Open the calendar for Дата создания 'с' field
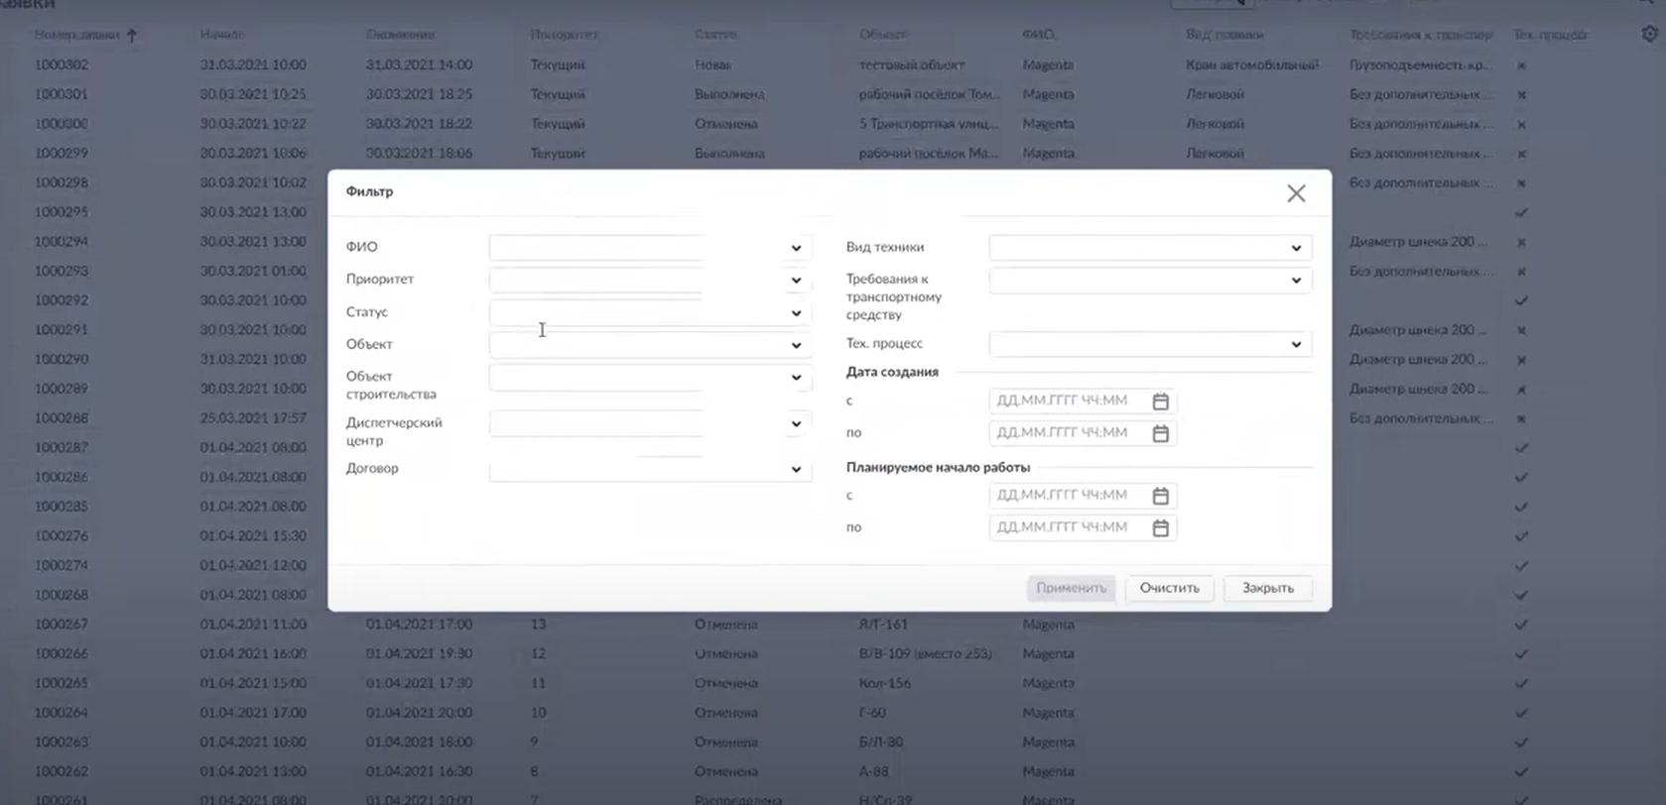Image resolution: width=1666 pixels, height=805 pixels. coord(1160,401)
